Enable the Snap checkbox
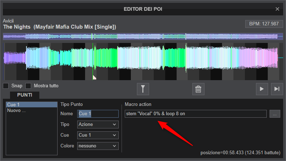Image resolution: width=286 pixels, height=161 pixels. click(6, 86)
